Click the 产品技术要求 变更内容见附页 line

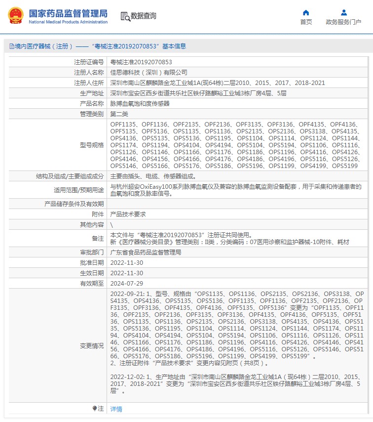point(189,363)
